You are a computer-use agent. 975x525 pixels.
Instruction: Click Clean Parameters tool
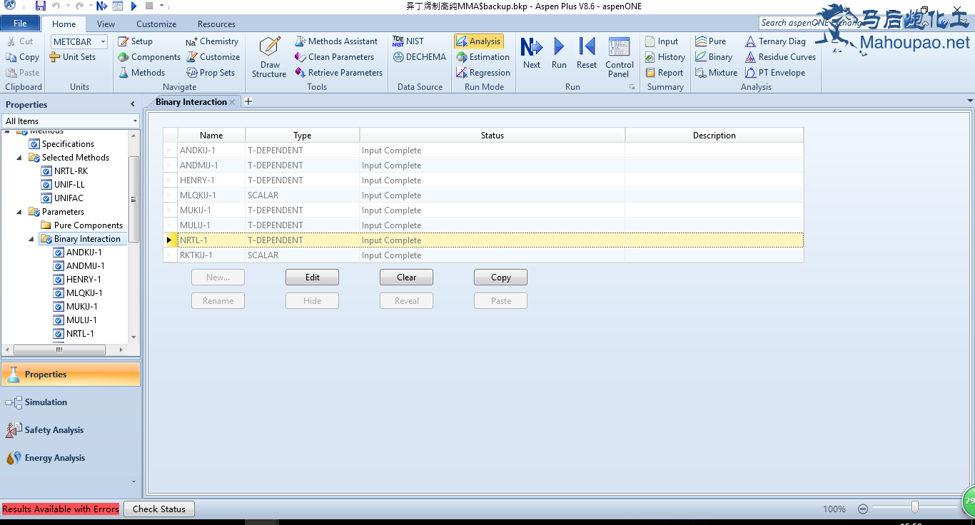click(334, 57)
